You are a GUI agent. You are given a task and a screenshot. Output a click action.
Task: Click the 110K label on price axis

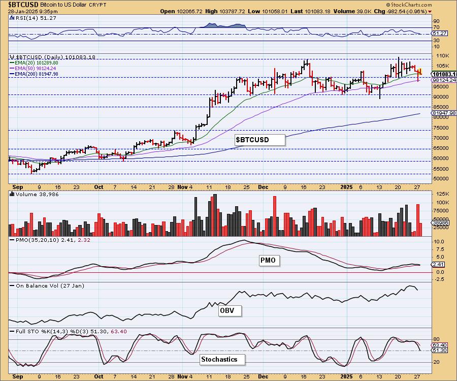coord(442,56)
